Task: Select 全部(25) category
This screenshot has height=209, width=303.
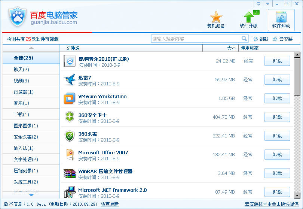Action: tap(31, 58)
